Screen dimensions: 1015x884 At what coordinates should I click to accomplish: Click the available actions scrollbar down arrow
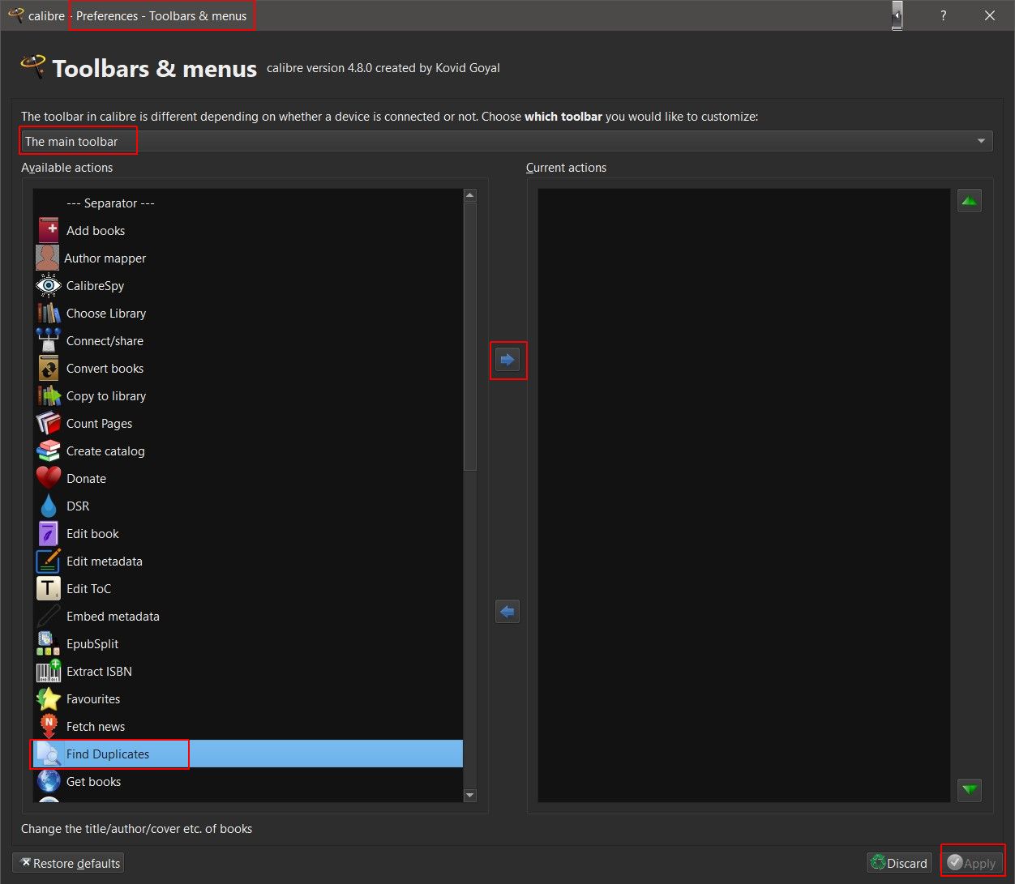point(470,796)
